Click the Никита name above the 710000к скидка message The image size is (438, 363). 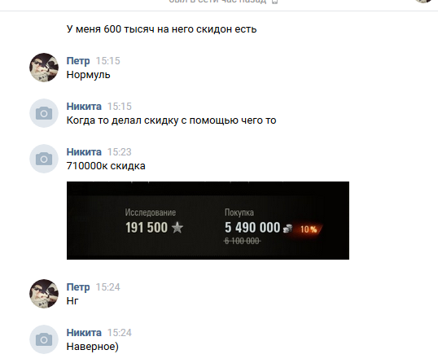click(x=84, y=152)
